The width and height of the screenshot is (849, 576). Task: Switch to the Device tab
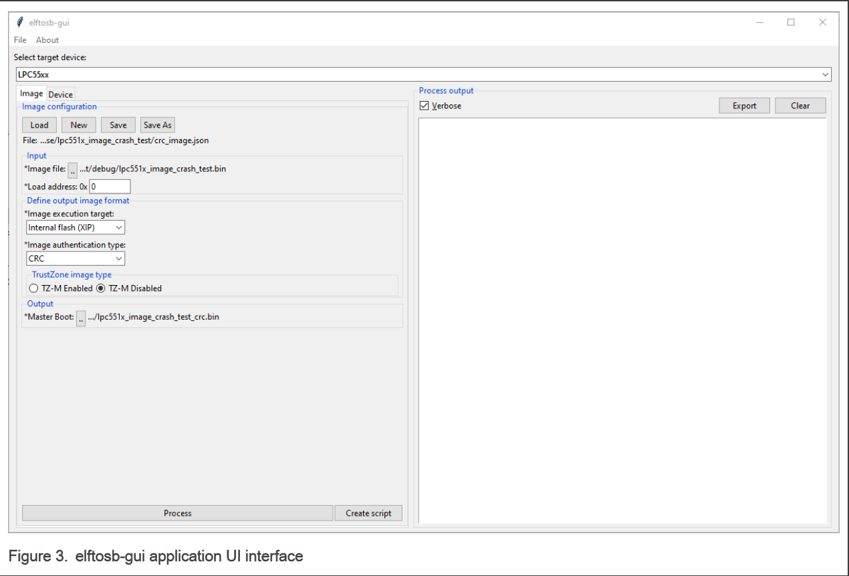point(60,94)
